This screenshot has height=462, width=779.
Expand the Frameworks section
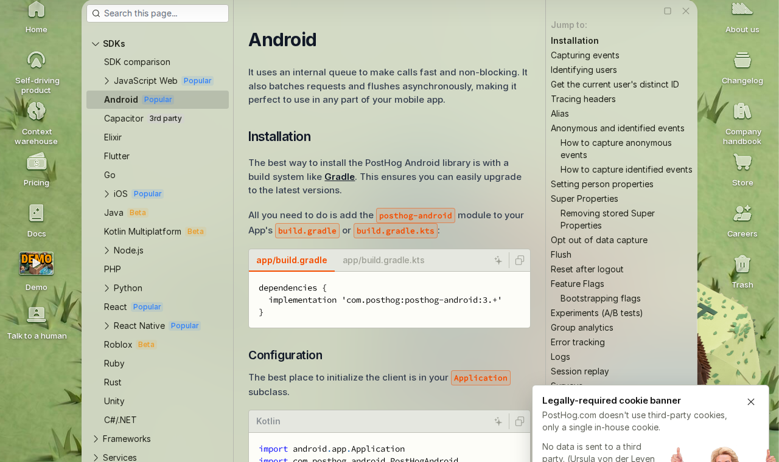point(96,439)
